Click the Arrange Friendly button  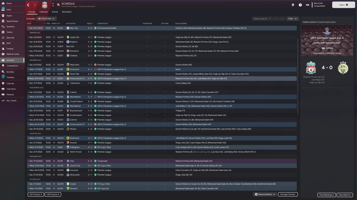(288, 194)
